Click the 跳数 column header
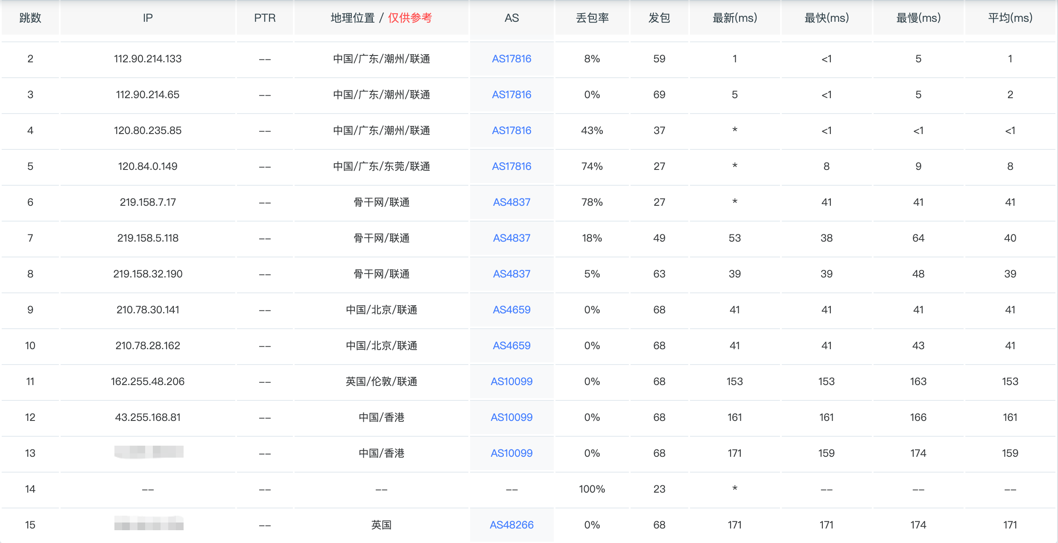1058x543 pixels. (x=30, y=18)
